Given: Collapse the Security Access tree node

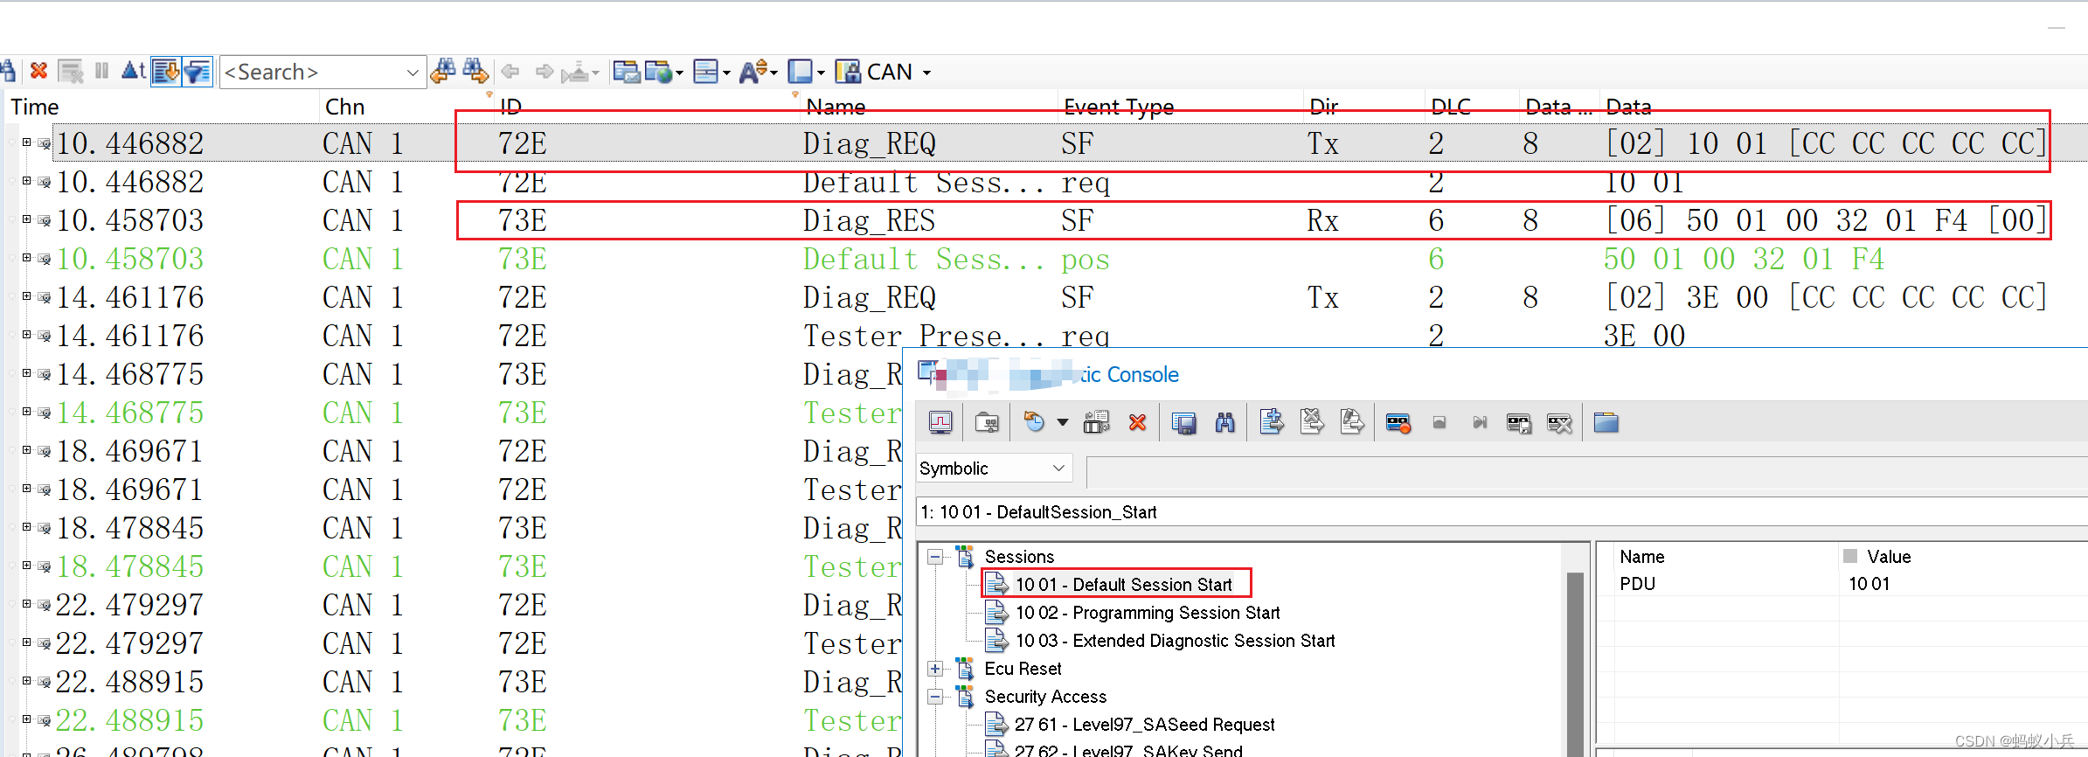Looking at the screenshot, I should [935, 697].
